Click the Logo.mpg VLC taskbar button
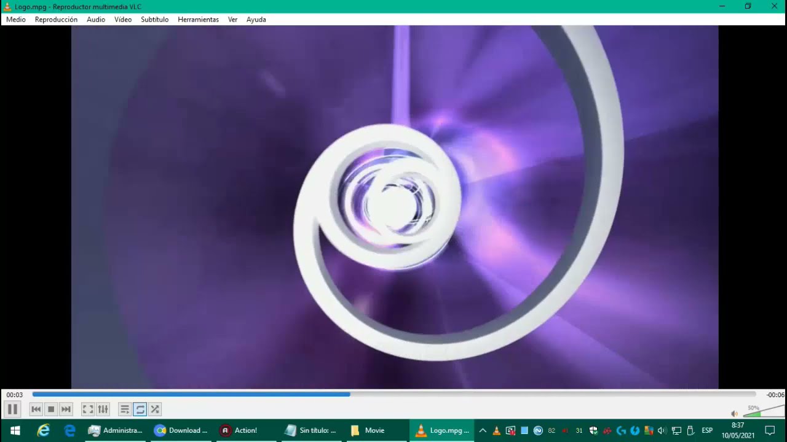This screenshot has height=442, width=787. (442, 430)
